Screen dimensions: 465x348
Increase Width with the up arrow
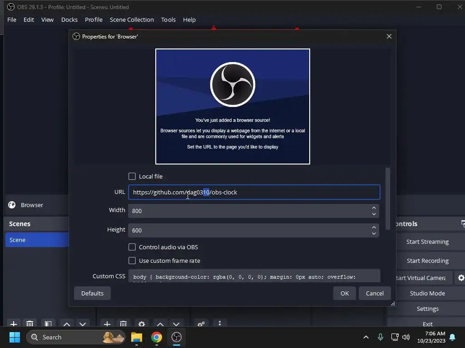click(x=374, y=208)
